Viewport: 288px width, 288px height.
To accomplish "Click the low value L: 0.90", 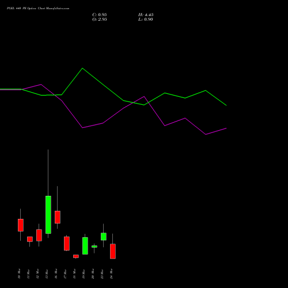I will (x=146, y=20).
